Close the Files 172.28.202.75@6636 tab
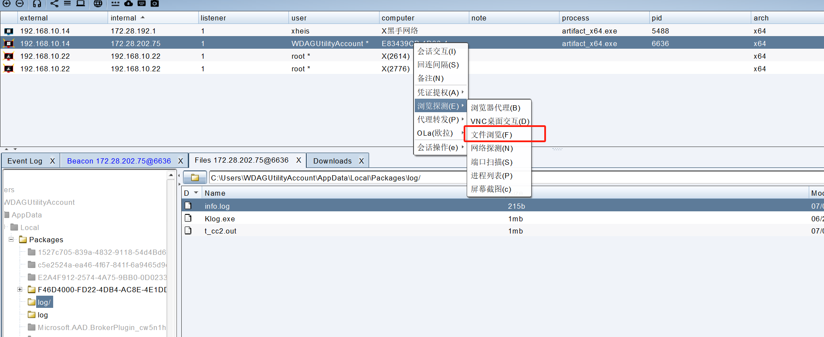This screenshot has width=824, height=337. [x=298, y=160]
